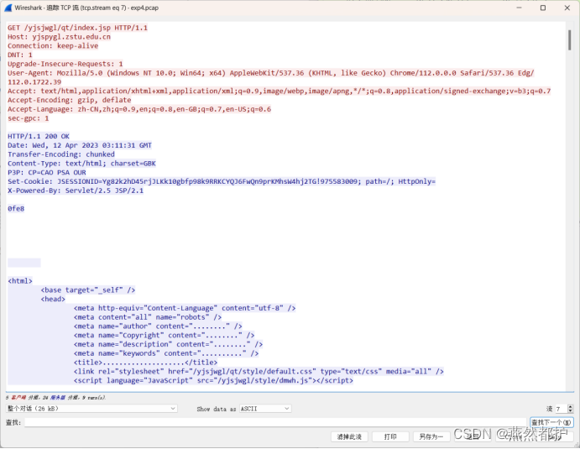This screenshot has height=449, width=580.
Task: Open the Show data as ASCII dropdown
Action: click(x=265, y=409)
